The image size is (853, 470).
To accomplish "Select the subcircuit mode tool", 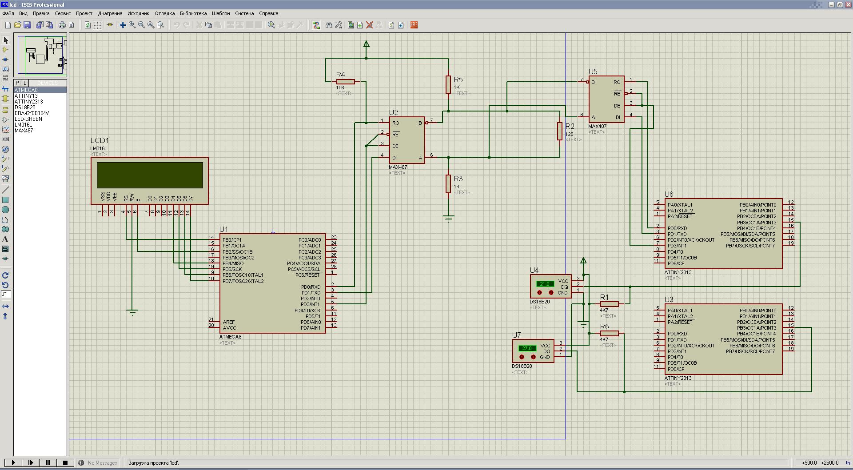I will coord(5,98).
